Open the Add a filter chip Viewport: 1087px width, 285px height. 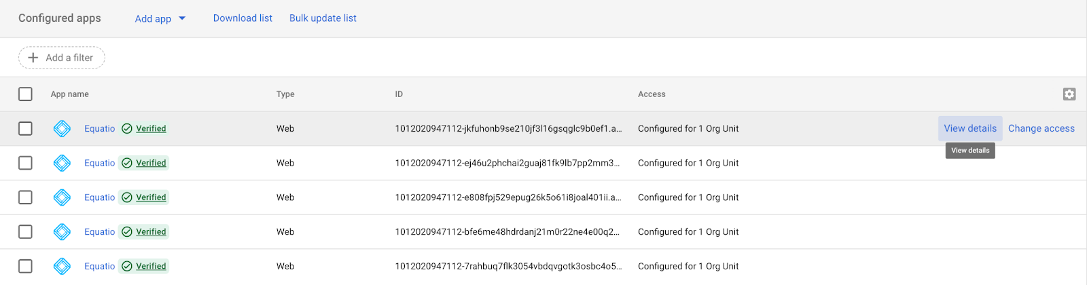coord(62,58)
